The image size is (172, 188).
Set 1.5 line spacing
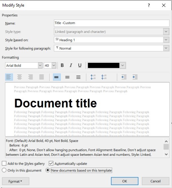pos(67,77)
